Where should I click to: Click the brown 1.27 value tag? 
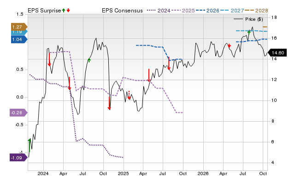coord(19,27)
